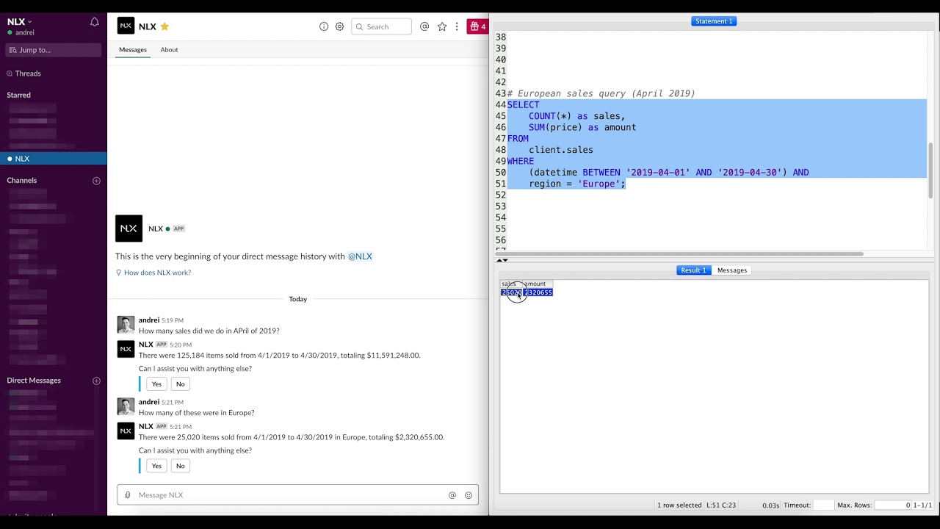Screen dimensions: 940x529
Task: Switch to Messages tab in results
Action: click(x=731, y=270)
